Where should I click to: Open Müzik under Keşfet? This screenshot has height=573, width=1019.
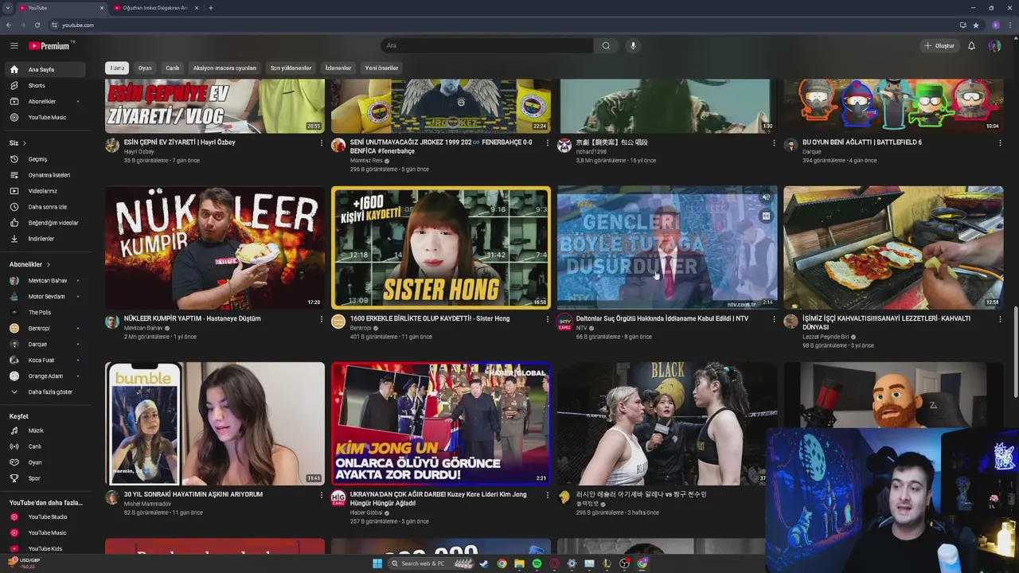pos(45,431)
